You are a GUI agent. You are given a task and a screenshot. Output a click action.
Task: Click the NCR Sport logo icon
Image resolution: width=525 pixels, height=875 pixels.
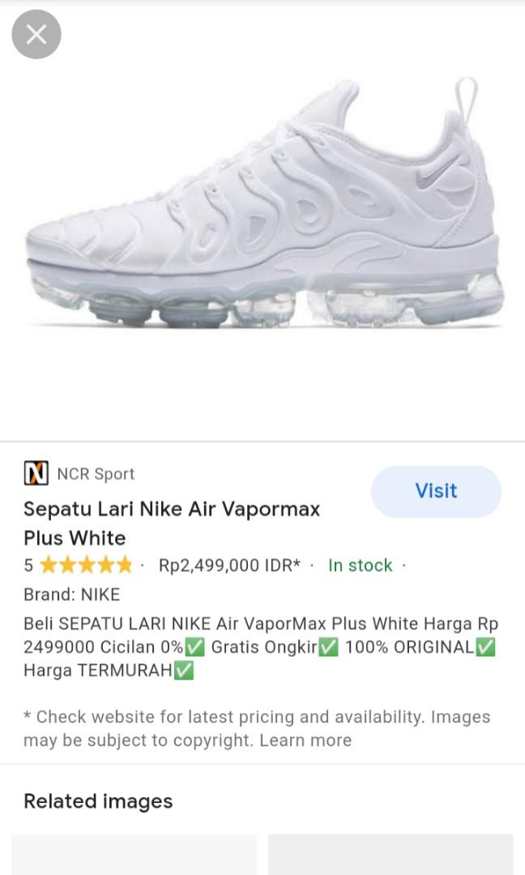(x=36, y=473)
